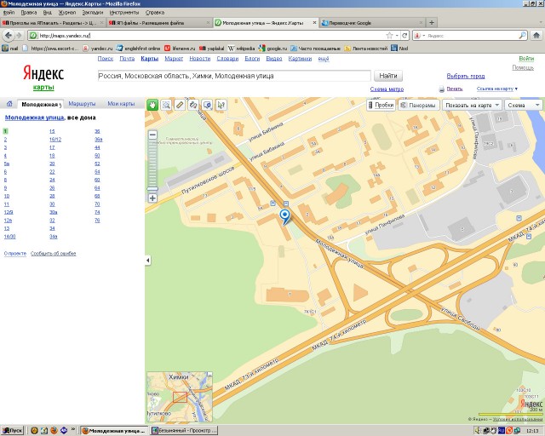The width and height of the screenshot is (545, 436).
Task: Click the map zoom out minus button
Action: click(x=152, y=135)
